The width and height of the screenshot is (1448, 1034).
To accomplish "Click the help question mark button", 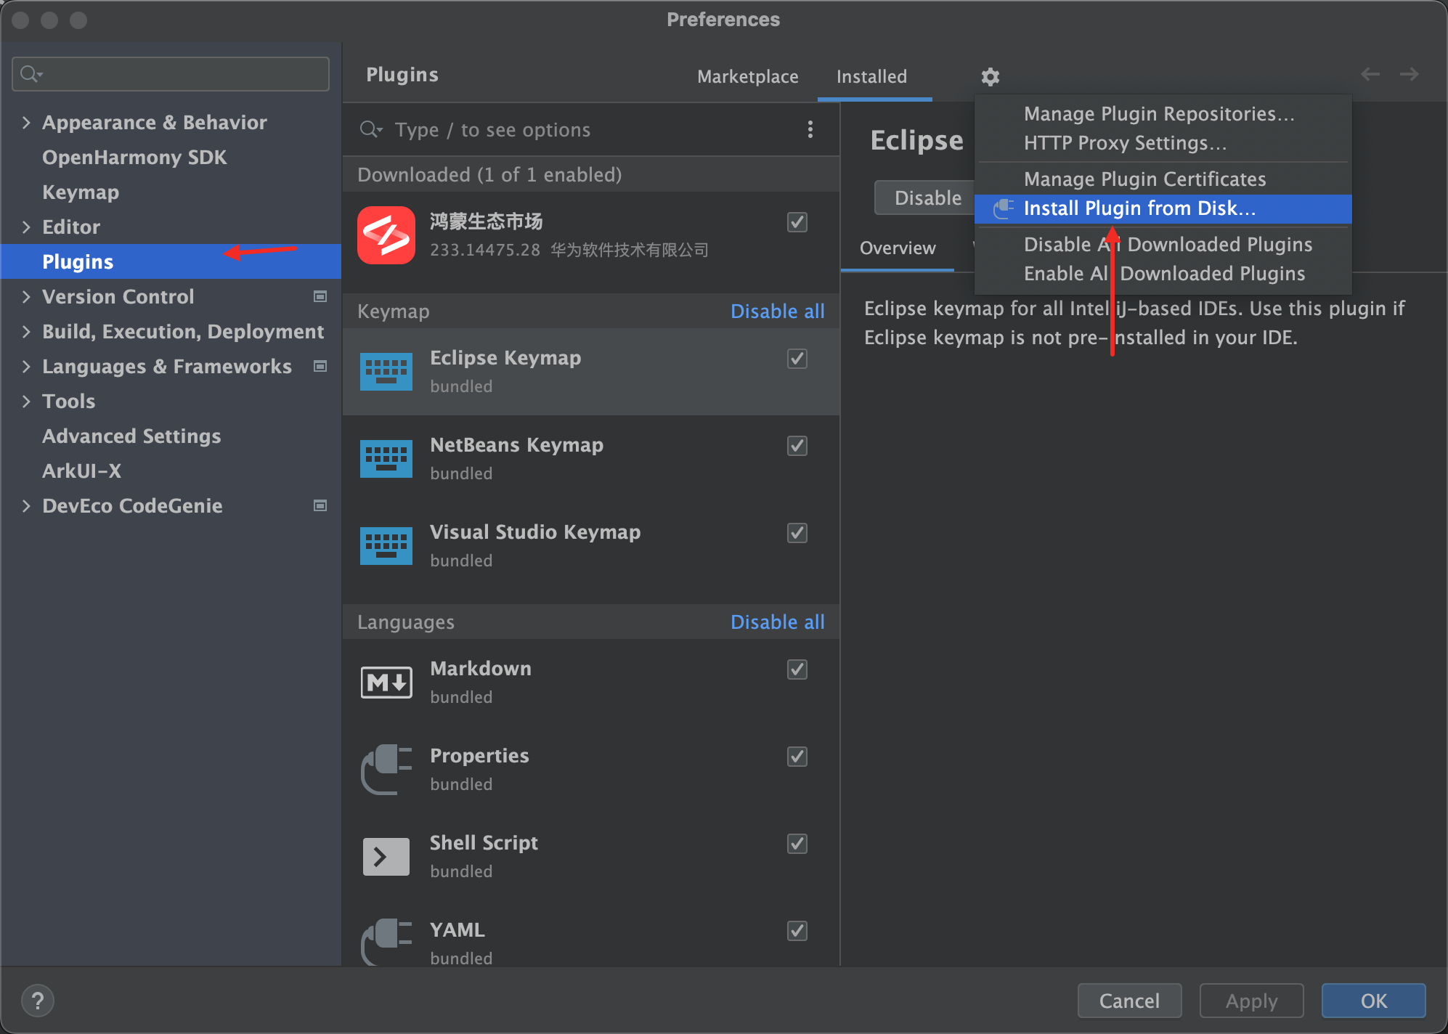I will pyautogui.click(x=38, y=1001).
